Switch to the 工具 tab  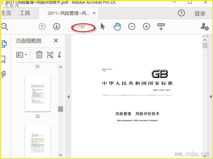[x=25, y=13]
